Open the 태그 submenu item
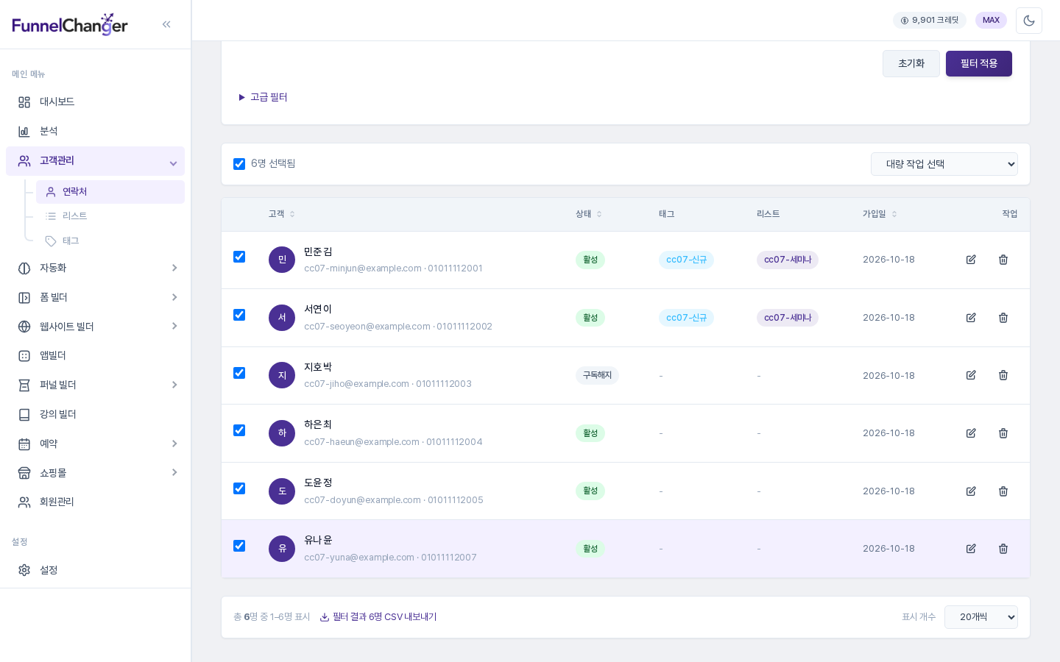The height and width of the screenshot is (662, 1060). click(110, 241)
